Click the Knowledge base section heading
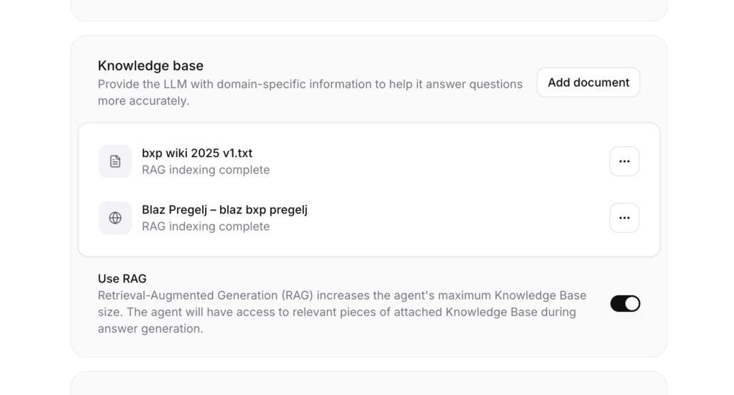The width and height of the screenshot is (734, 395). click(x=151, y=66)
